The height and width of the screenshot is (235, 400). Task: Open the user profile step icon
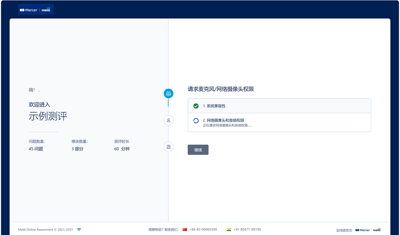point(168,120)
